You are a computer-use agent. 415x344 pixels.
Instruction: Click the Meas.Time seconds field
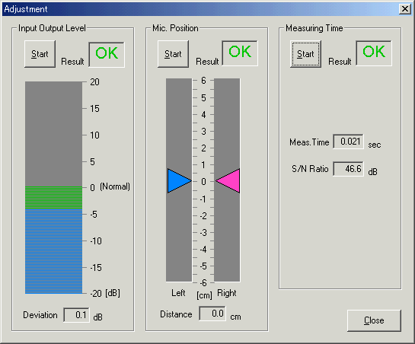click(x=348, y=142)
